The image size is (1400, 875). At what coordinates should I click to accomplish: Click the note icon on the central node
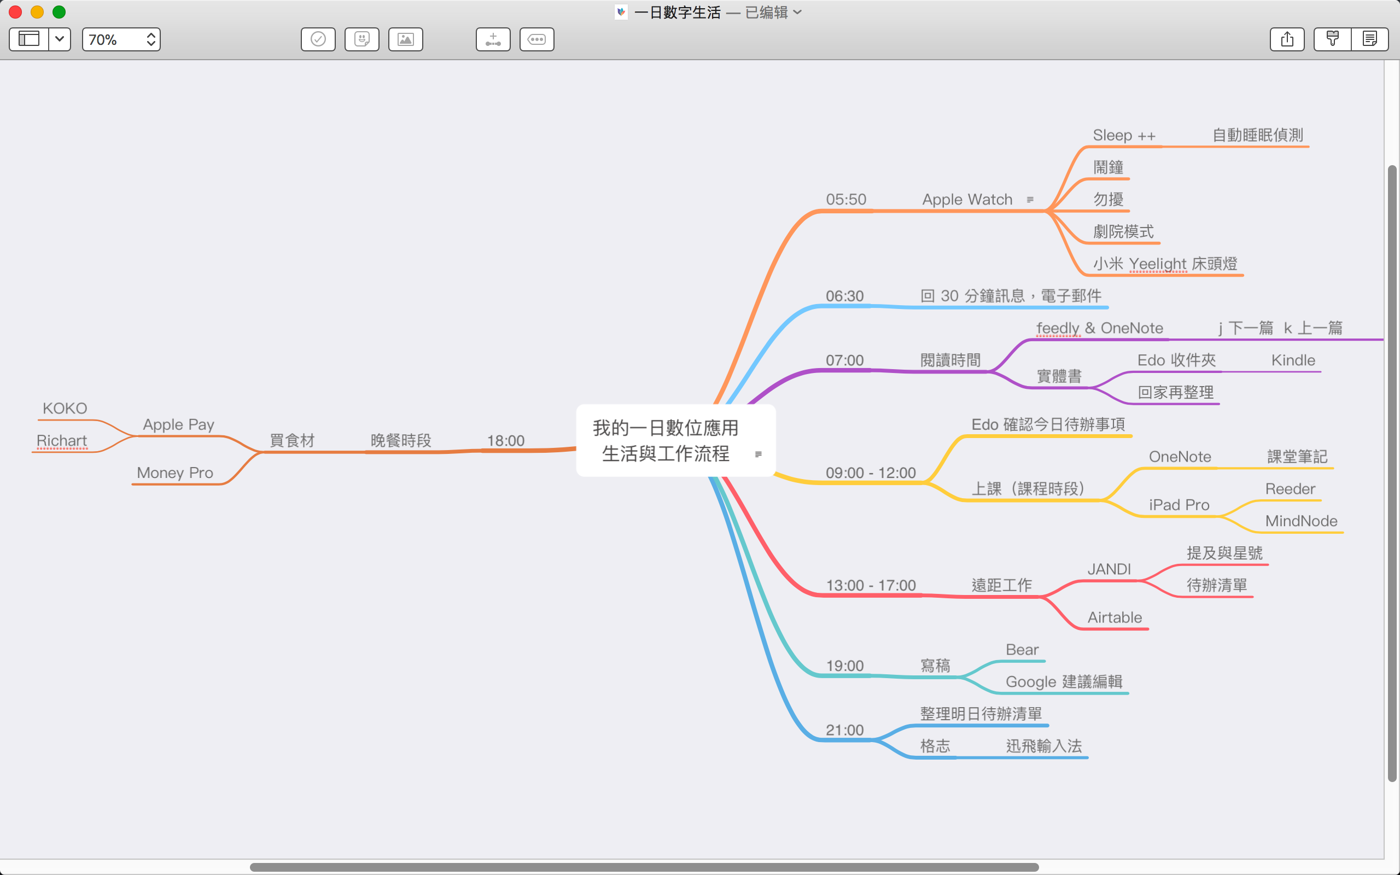tap(759, 454)
